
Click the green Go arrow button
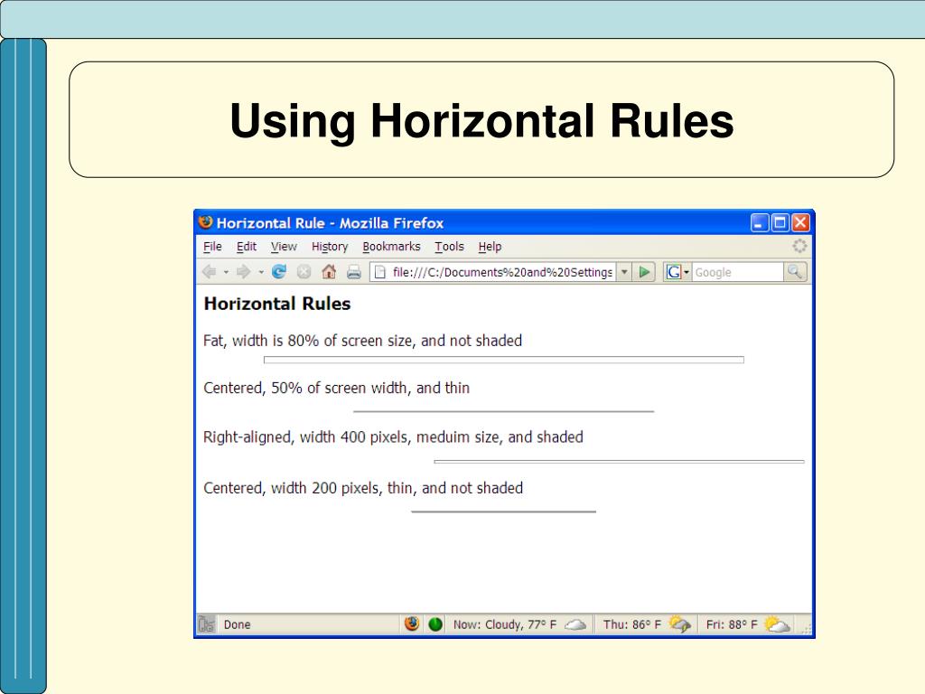click(644, 272)
